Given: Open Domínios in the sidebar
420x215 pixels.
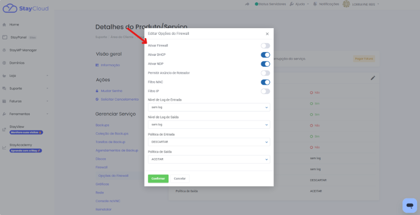Looking at the screenshot, I should coord(17,63).
